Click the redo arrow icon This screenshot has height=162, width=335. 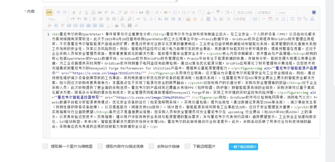[65, 12]
